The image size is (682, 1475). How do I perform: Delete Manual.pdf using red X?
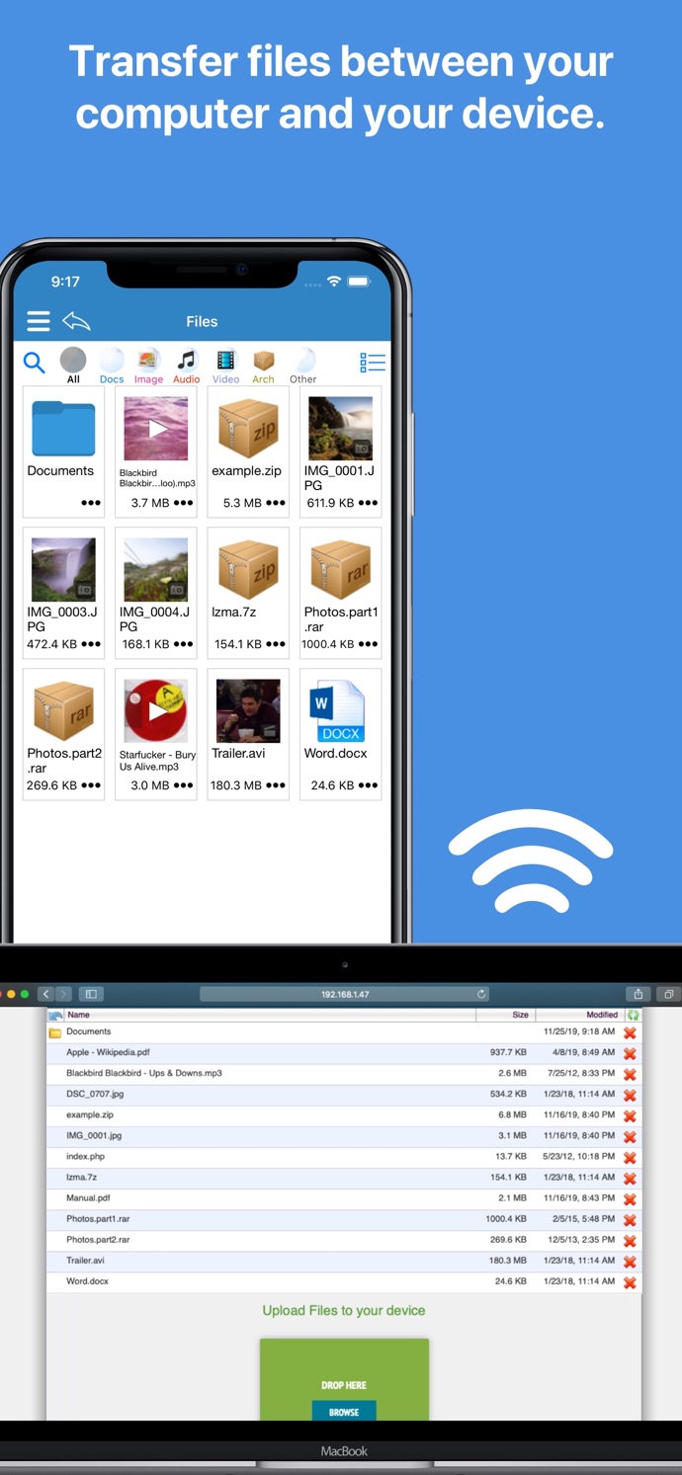[630, 1199]
